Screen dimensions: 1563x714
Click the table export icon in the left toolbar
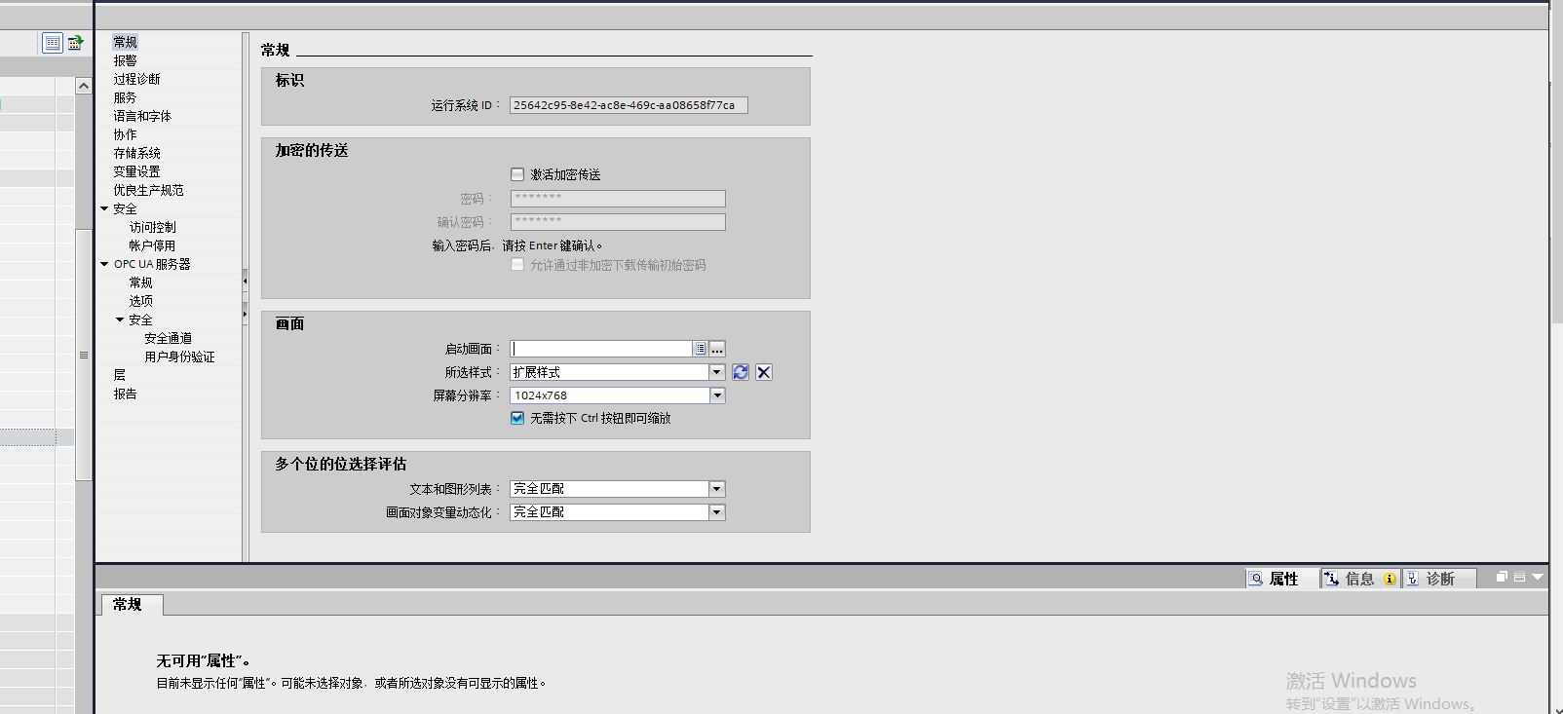click(x=75, y=42)
